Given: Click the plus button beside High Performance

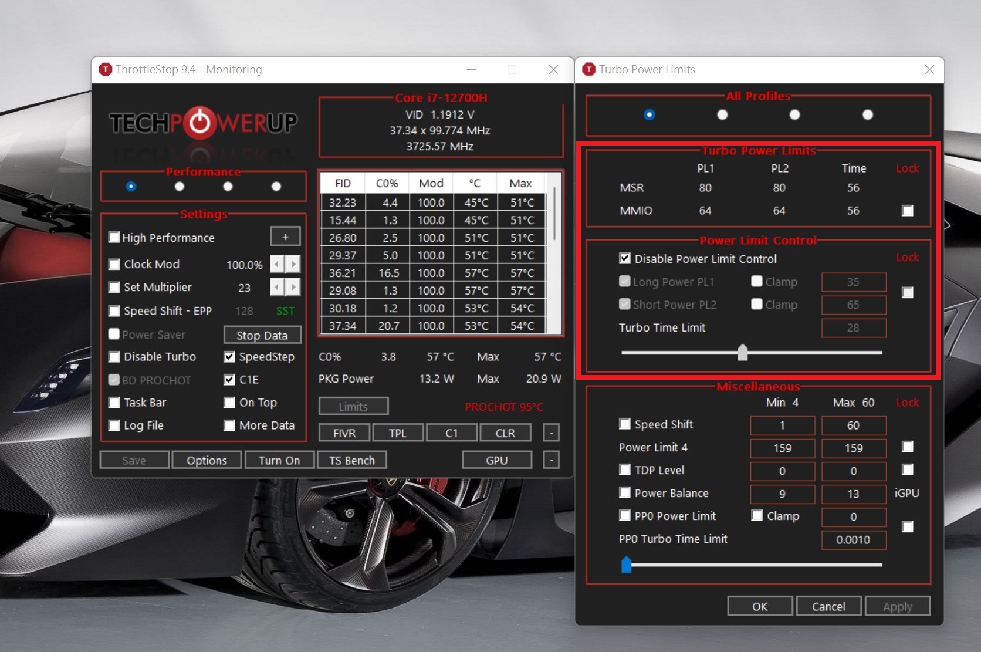Looking at the screenshot, I should [285, 237].
